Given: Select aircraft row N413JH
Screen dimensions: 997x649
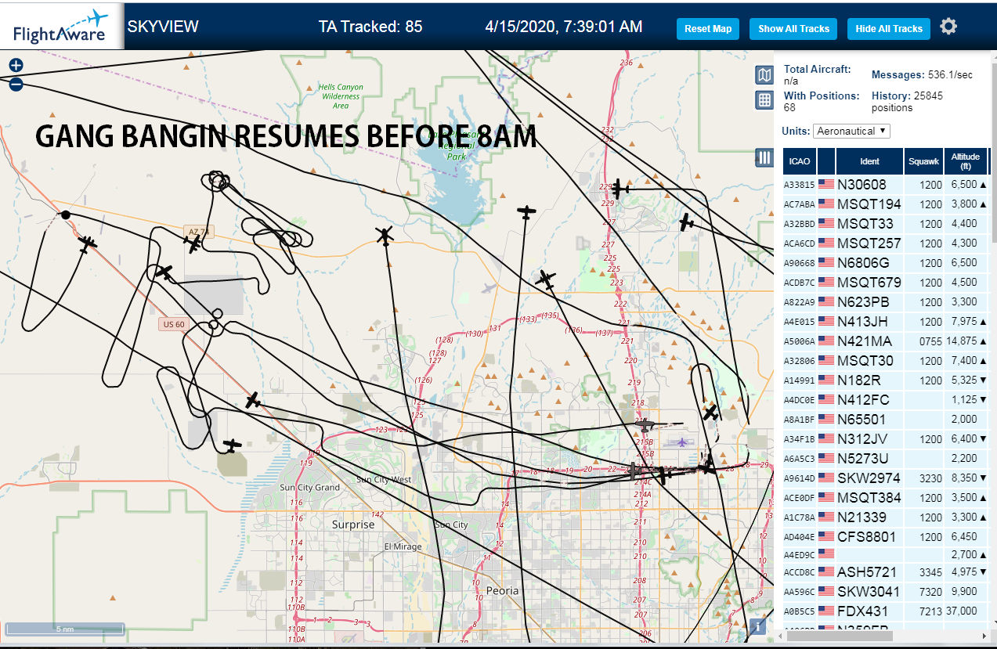Looking at the screenshot, I should pos(885,322).
